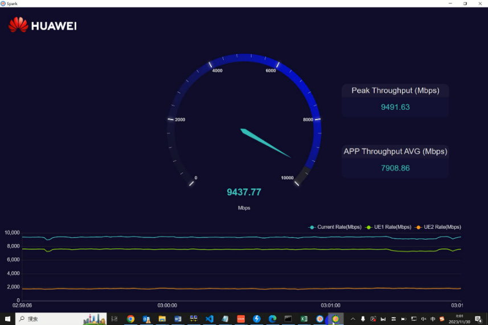This screenshot has width=488, height=325.
Task: Click the 4000 gauge tick label
Action: pyautogui.click(x=217, y=71)
